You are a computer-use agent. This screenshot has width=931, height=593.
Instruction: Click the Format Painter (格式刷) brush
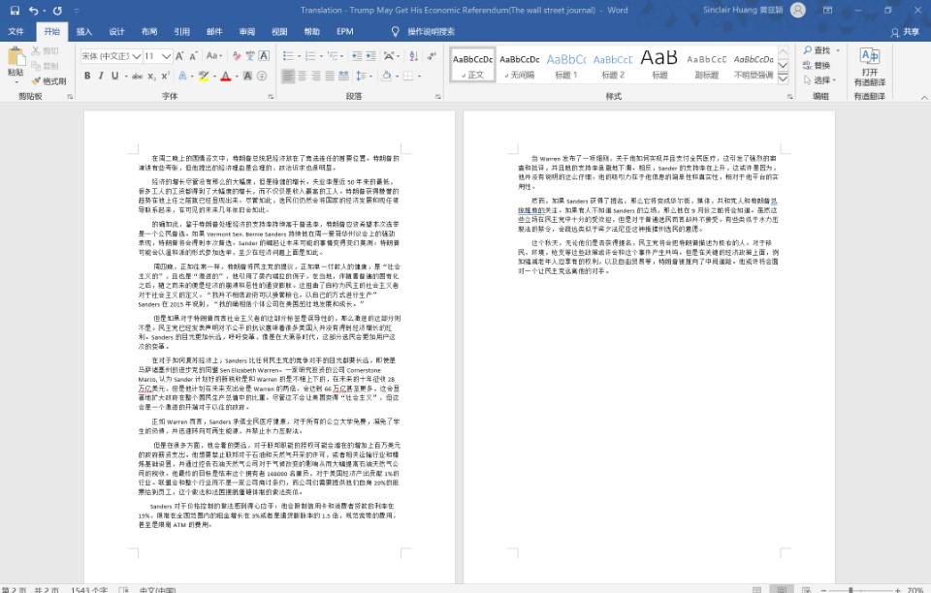[x=37, y=80]
